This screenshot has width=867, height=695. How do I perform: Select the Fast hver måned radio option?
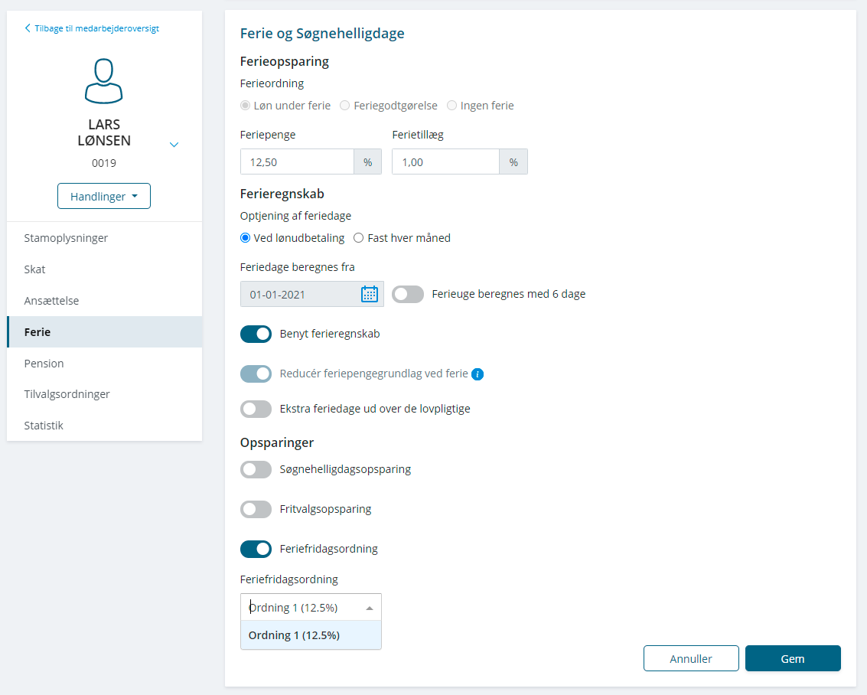(x=358, y=238)
